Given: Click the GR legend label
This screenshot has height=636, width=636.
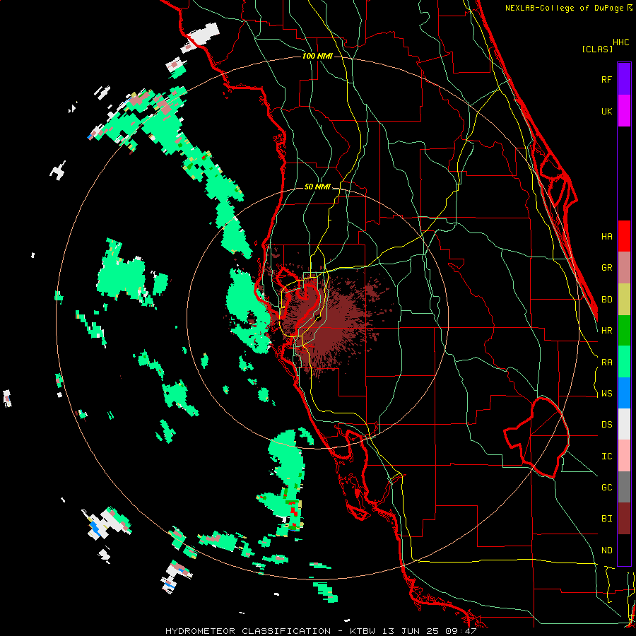Looking at the screenshot, I should 606,268.
